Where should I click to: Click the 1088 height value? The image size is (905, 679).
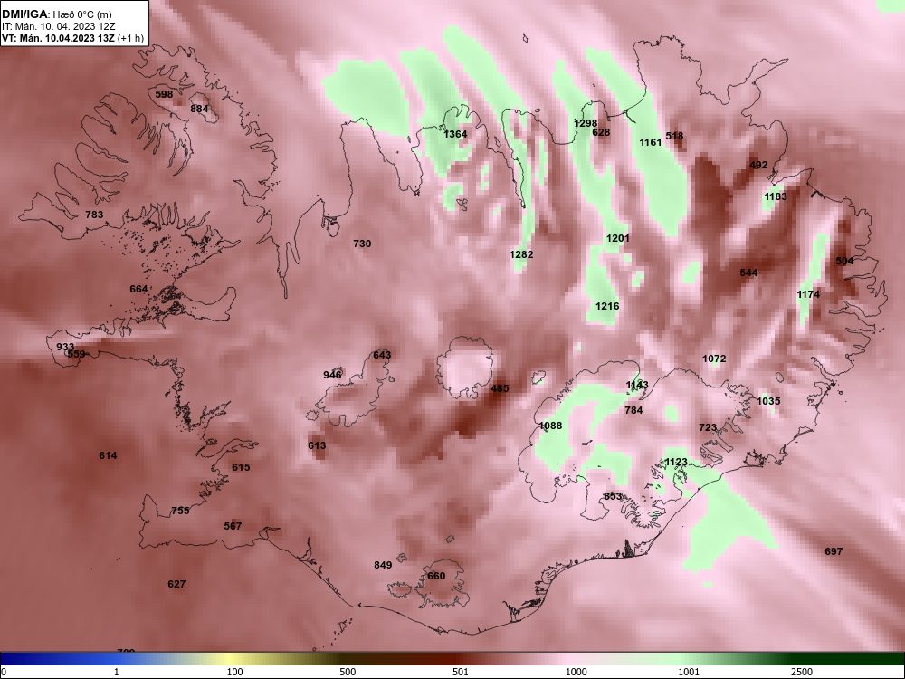pos(550,426)
